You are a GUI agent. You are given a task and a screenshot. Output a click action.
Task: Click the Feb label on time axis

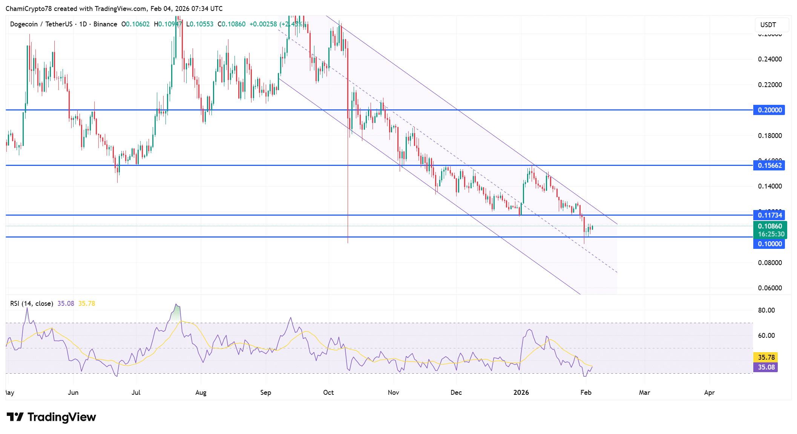[x=585, y=393]
